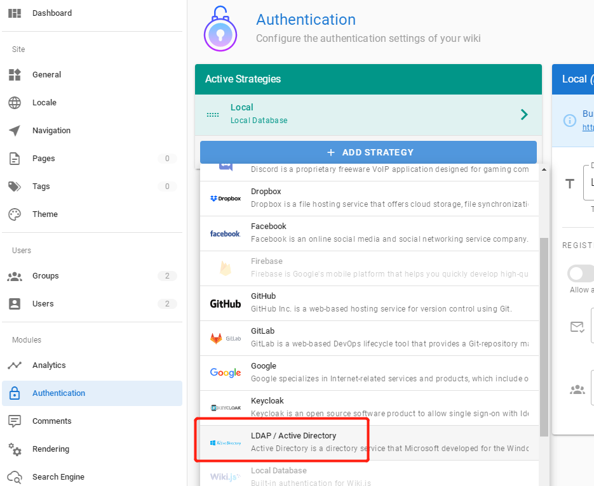Open Groups in the sidebar
This screenshot has width=594, height=486.
[92, 276]
